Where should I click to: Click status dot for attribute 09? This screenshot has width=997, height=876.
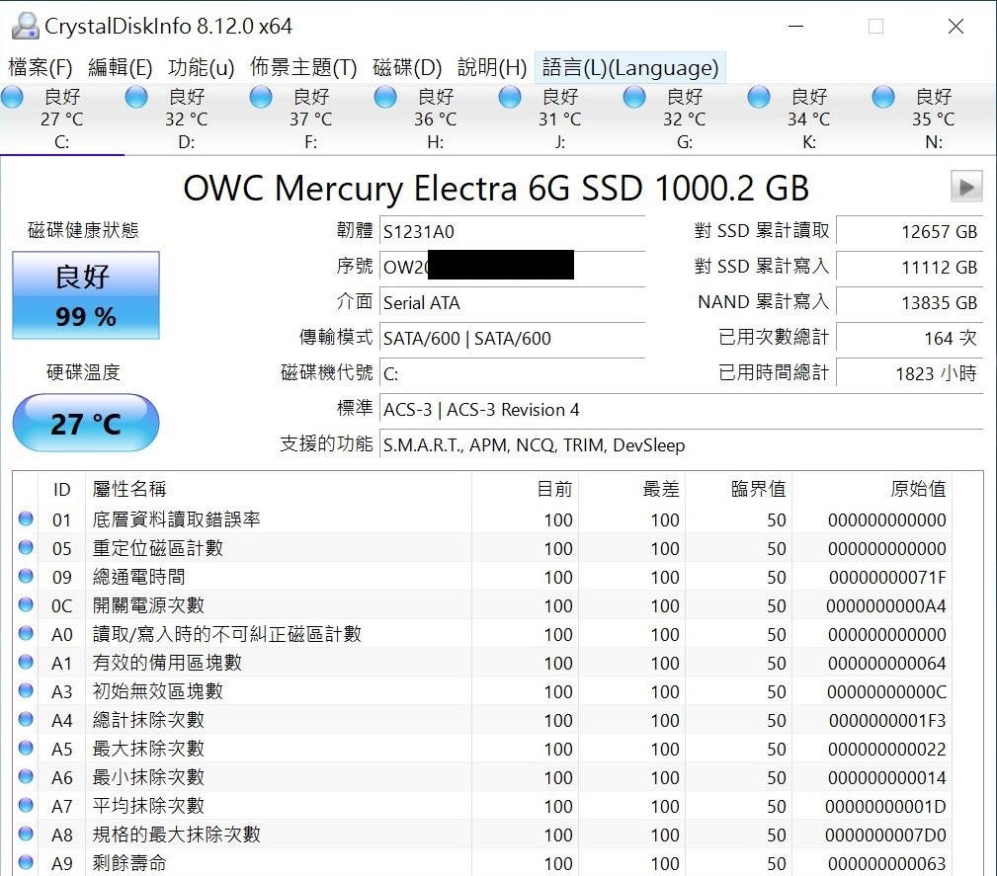[x=26, y=576]
